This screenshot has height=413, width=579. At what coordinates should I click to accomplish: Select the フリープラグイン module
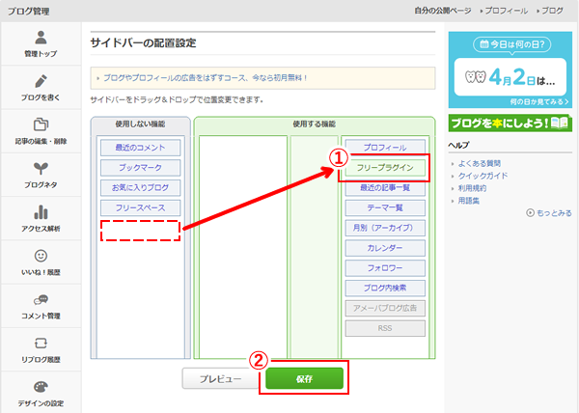coord(384,168)
